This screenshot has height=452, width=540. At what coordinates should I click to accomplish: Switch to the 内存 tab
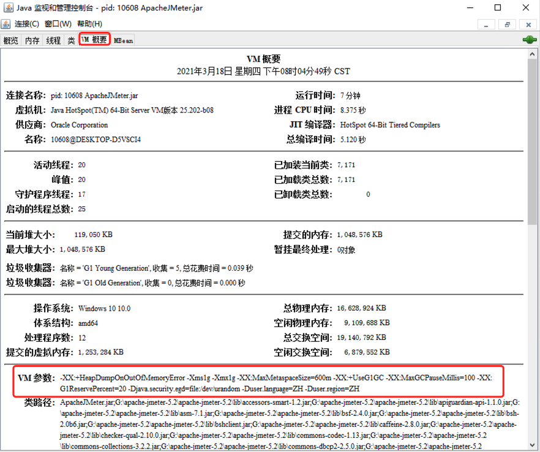coord(32,40)
